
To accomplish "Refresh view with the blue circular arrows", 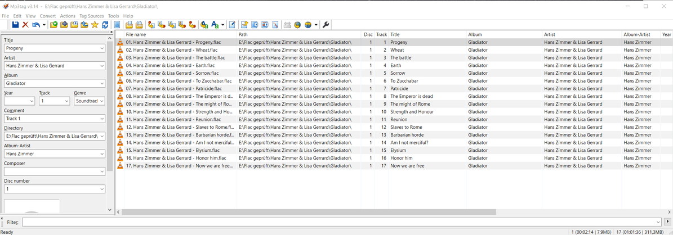I will [x=105, y=25].
